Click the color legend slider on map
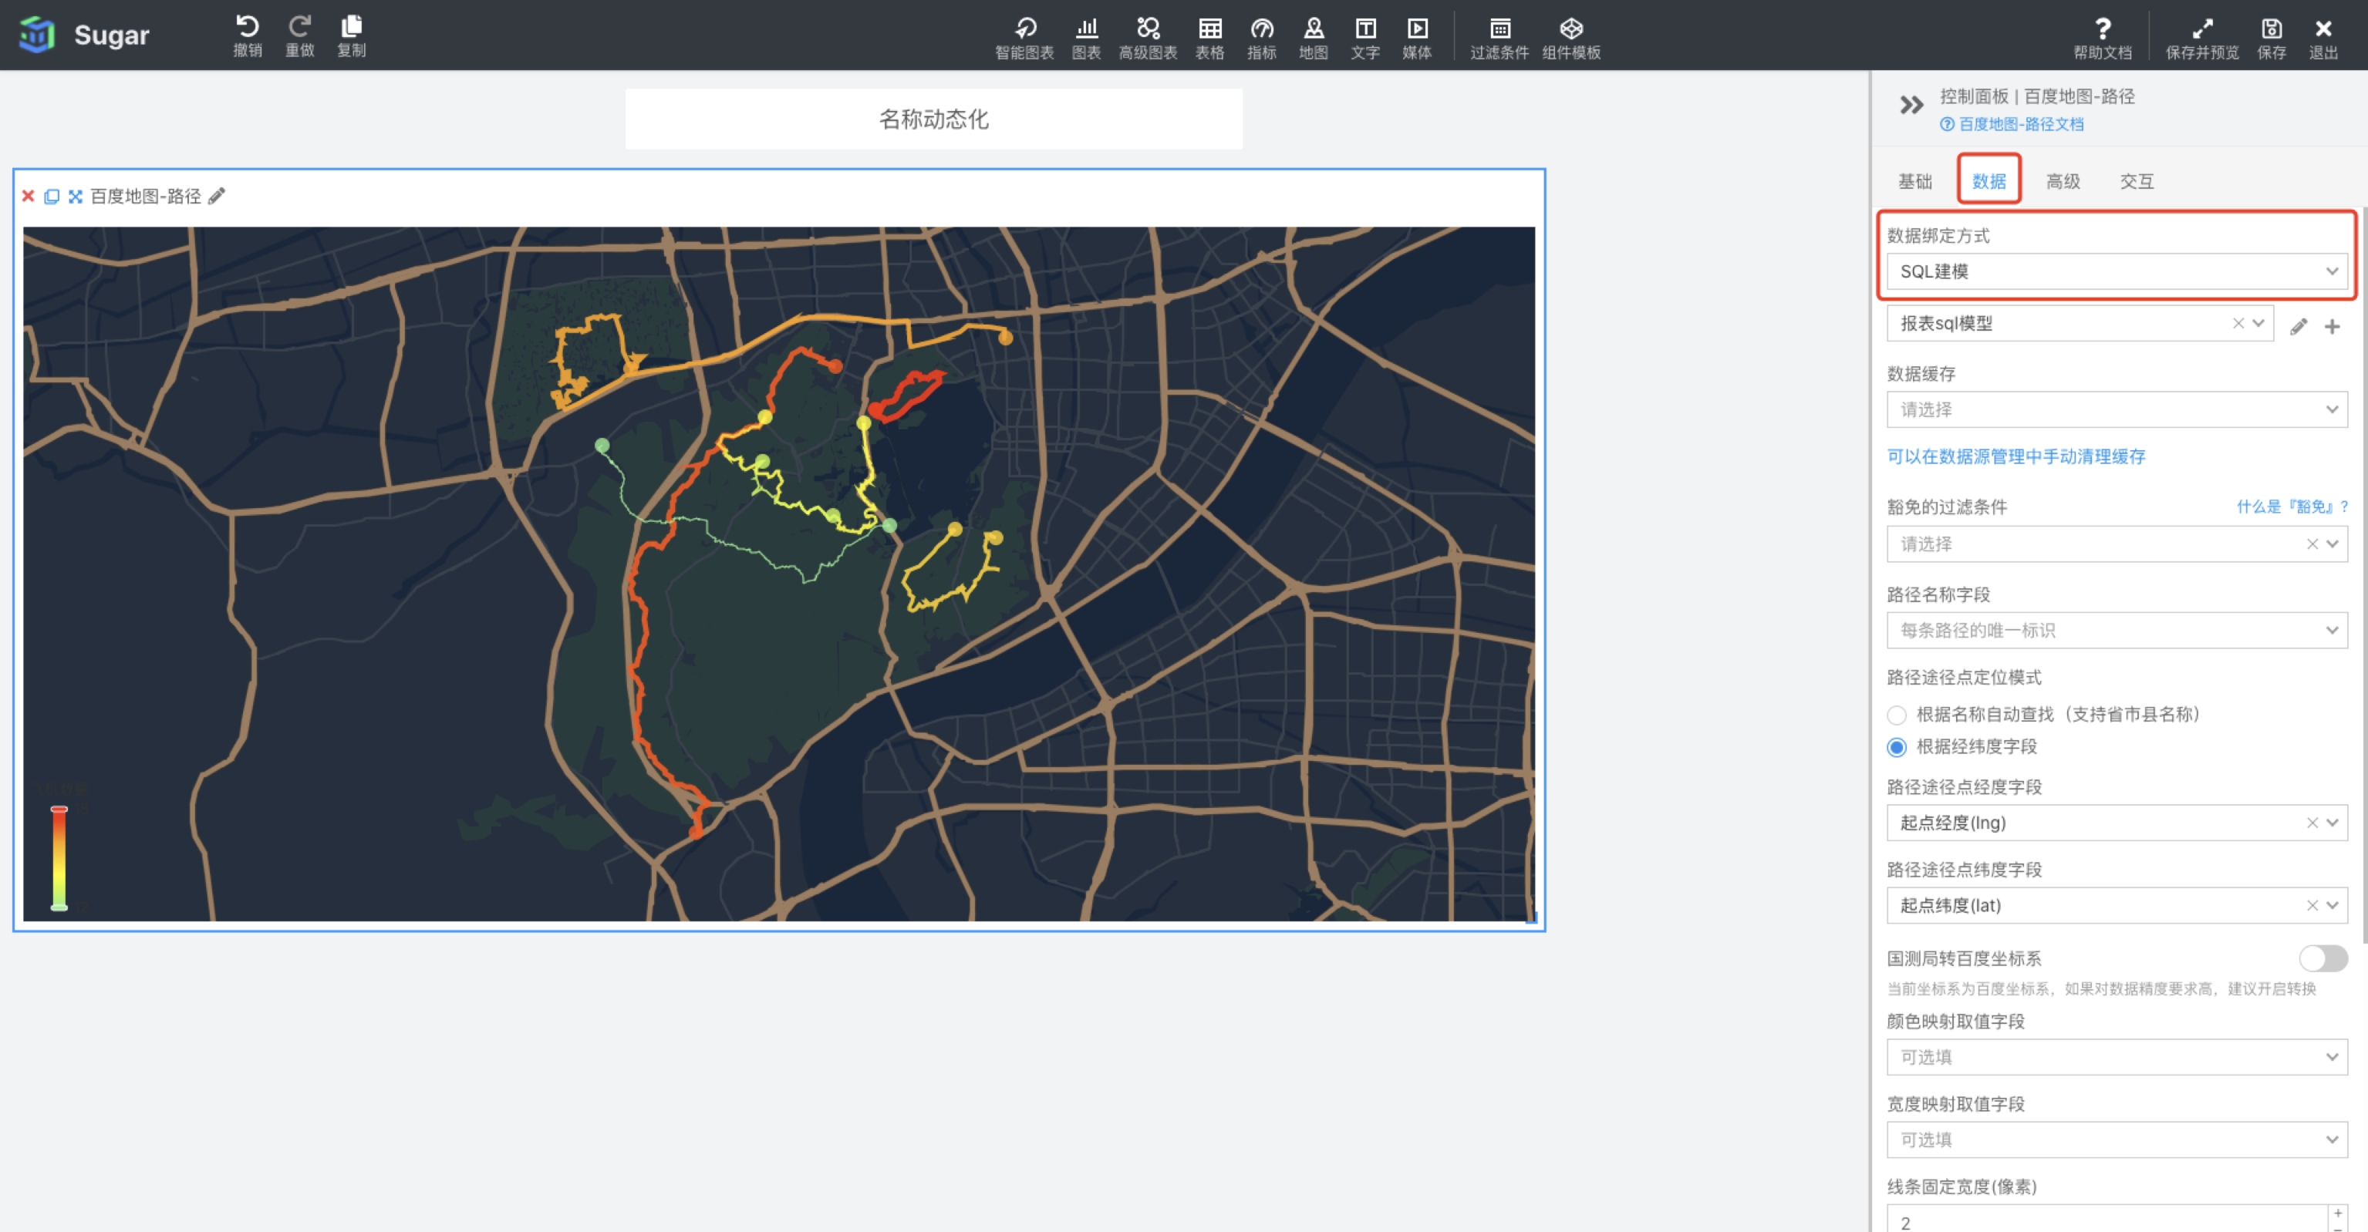2368x1232 pixels. tap(59, 858)
